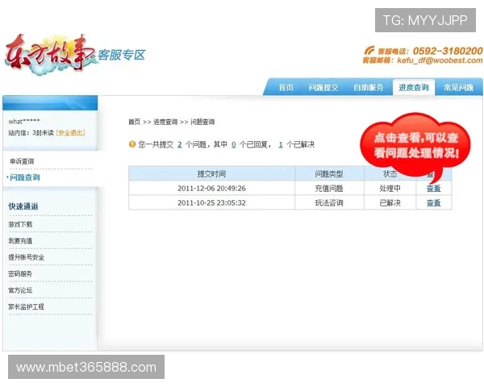
Task: Click the 充值问题 type cell
Action: [329, 188]
